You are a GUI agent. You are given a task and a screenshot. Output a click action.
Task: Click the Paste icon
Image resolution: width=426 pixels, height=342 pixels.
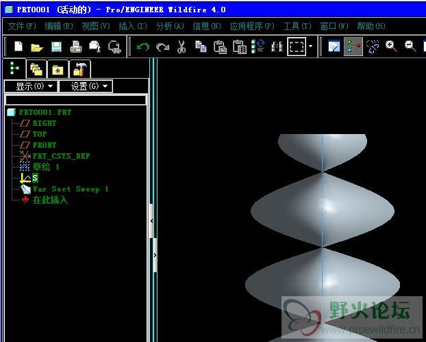[220, 47]
